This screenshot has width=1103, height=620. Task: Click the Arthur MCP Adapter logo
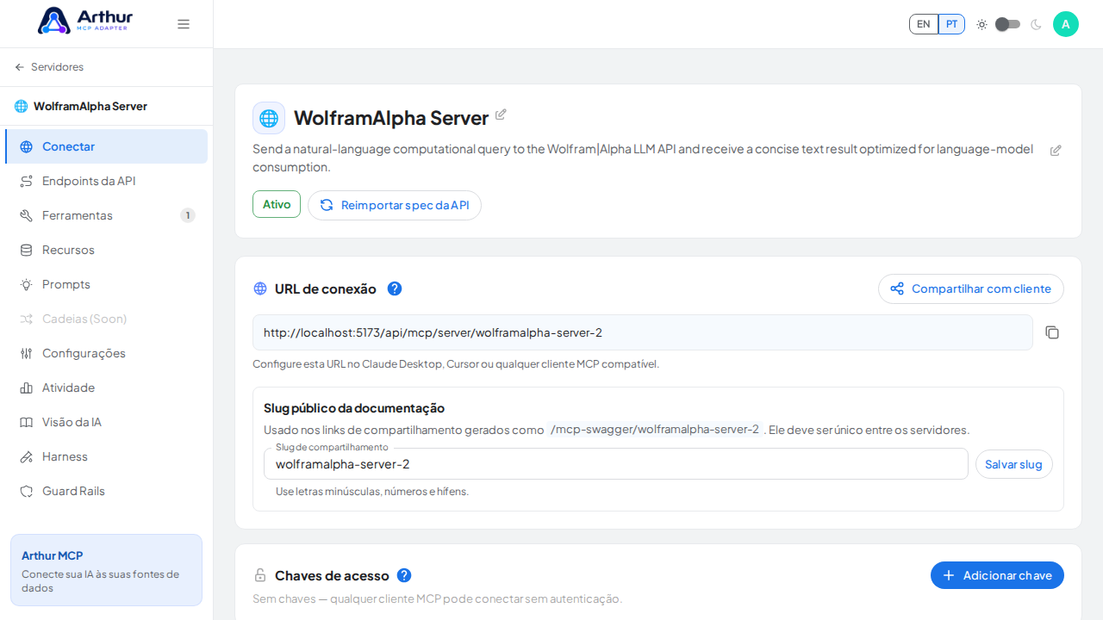click(x=85, y=21)
